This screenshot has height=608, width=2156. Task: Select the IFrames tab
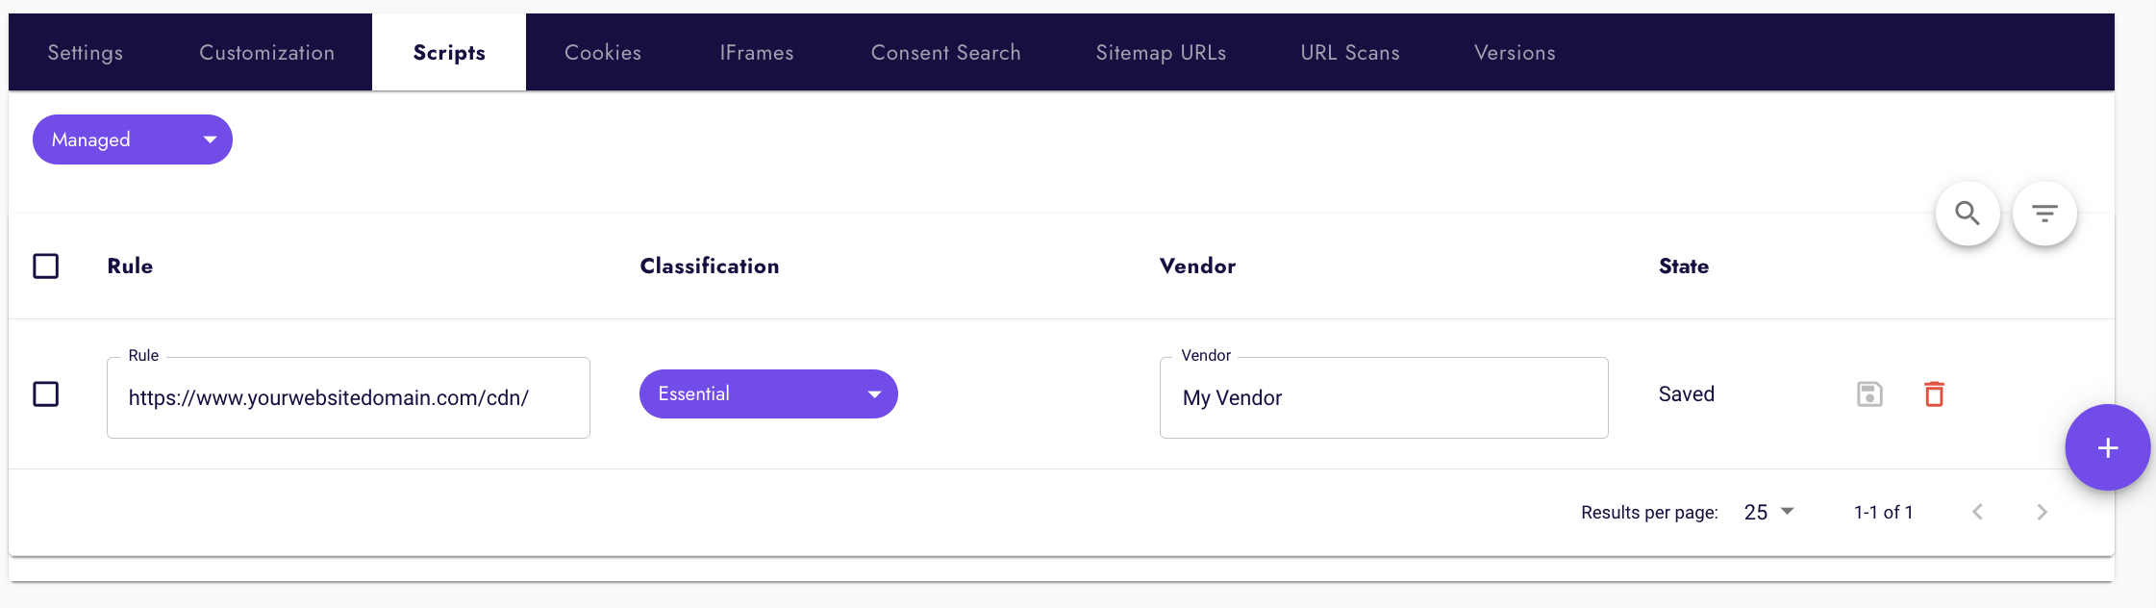(x=757, y=53)
